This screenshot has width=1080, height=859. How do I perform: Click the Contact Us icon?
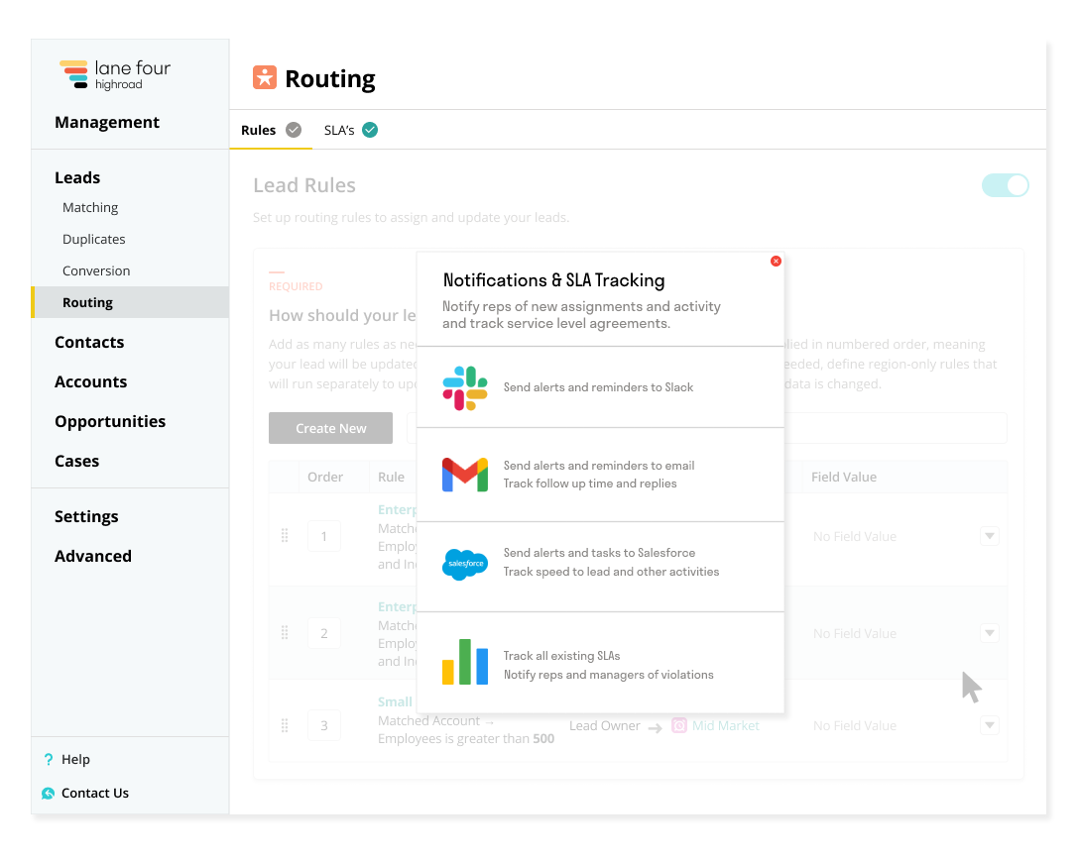pyautogui.click(x=49, y=794)
